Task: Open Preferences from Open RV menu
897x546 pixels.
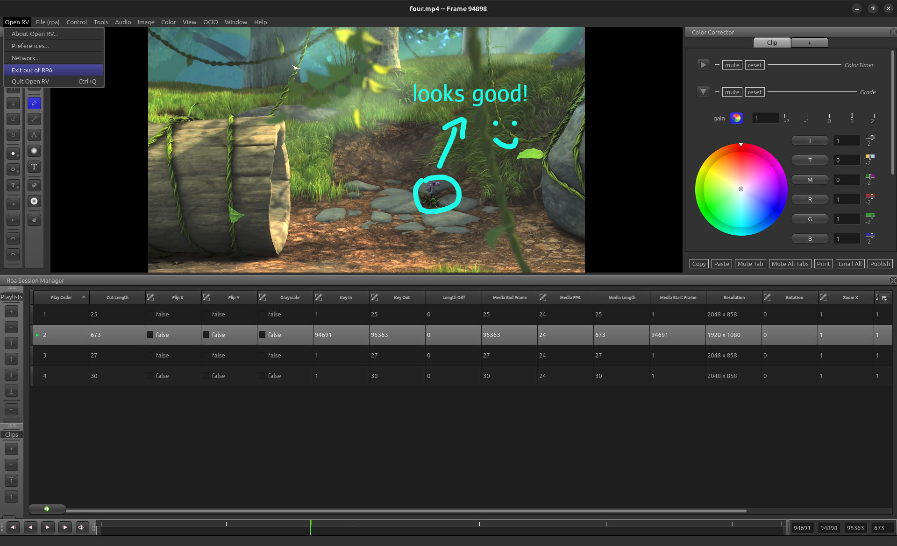Action: (54, 46)
